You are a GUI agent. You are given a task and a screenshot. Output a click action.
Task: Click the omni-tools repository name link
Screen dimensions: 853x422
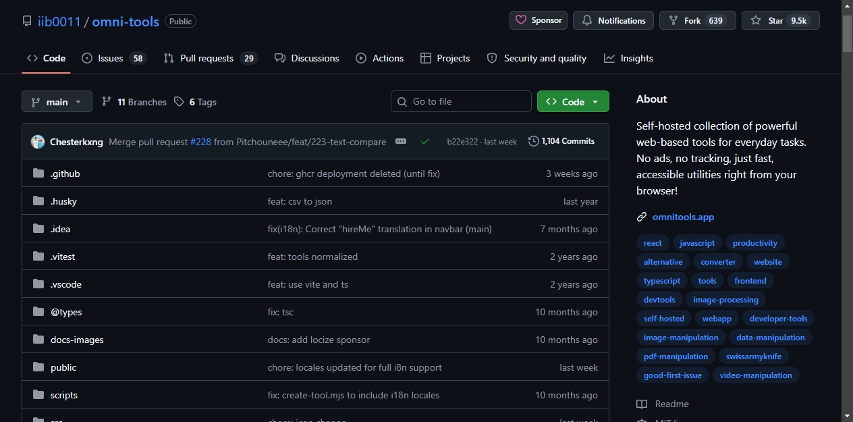[126, 22]
